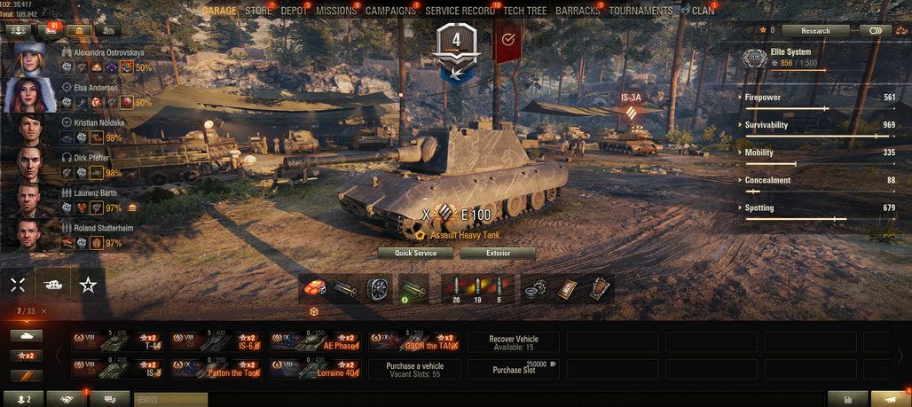Click the Quick Service button
Viewport: 912px width, 407px height.
coord(415,254)
